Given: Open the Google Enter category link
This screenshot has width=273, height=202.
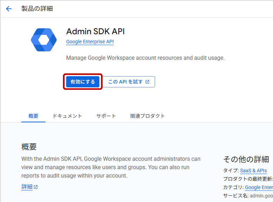Looking at the screenshot, I should (x=259, y=187).
